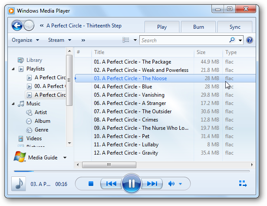Select track '12. A Perfect Circle - Gravity'
This screenshot has width=267, height=206.
pyautogui.click(x=165, y=153)
